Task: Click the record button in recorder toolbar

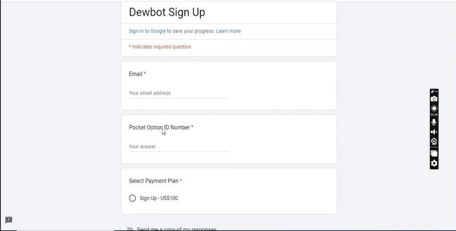Action: [x=434, y=108]
